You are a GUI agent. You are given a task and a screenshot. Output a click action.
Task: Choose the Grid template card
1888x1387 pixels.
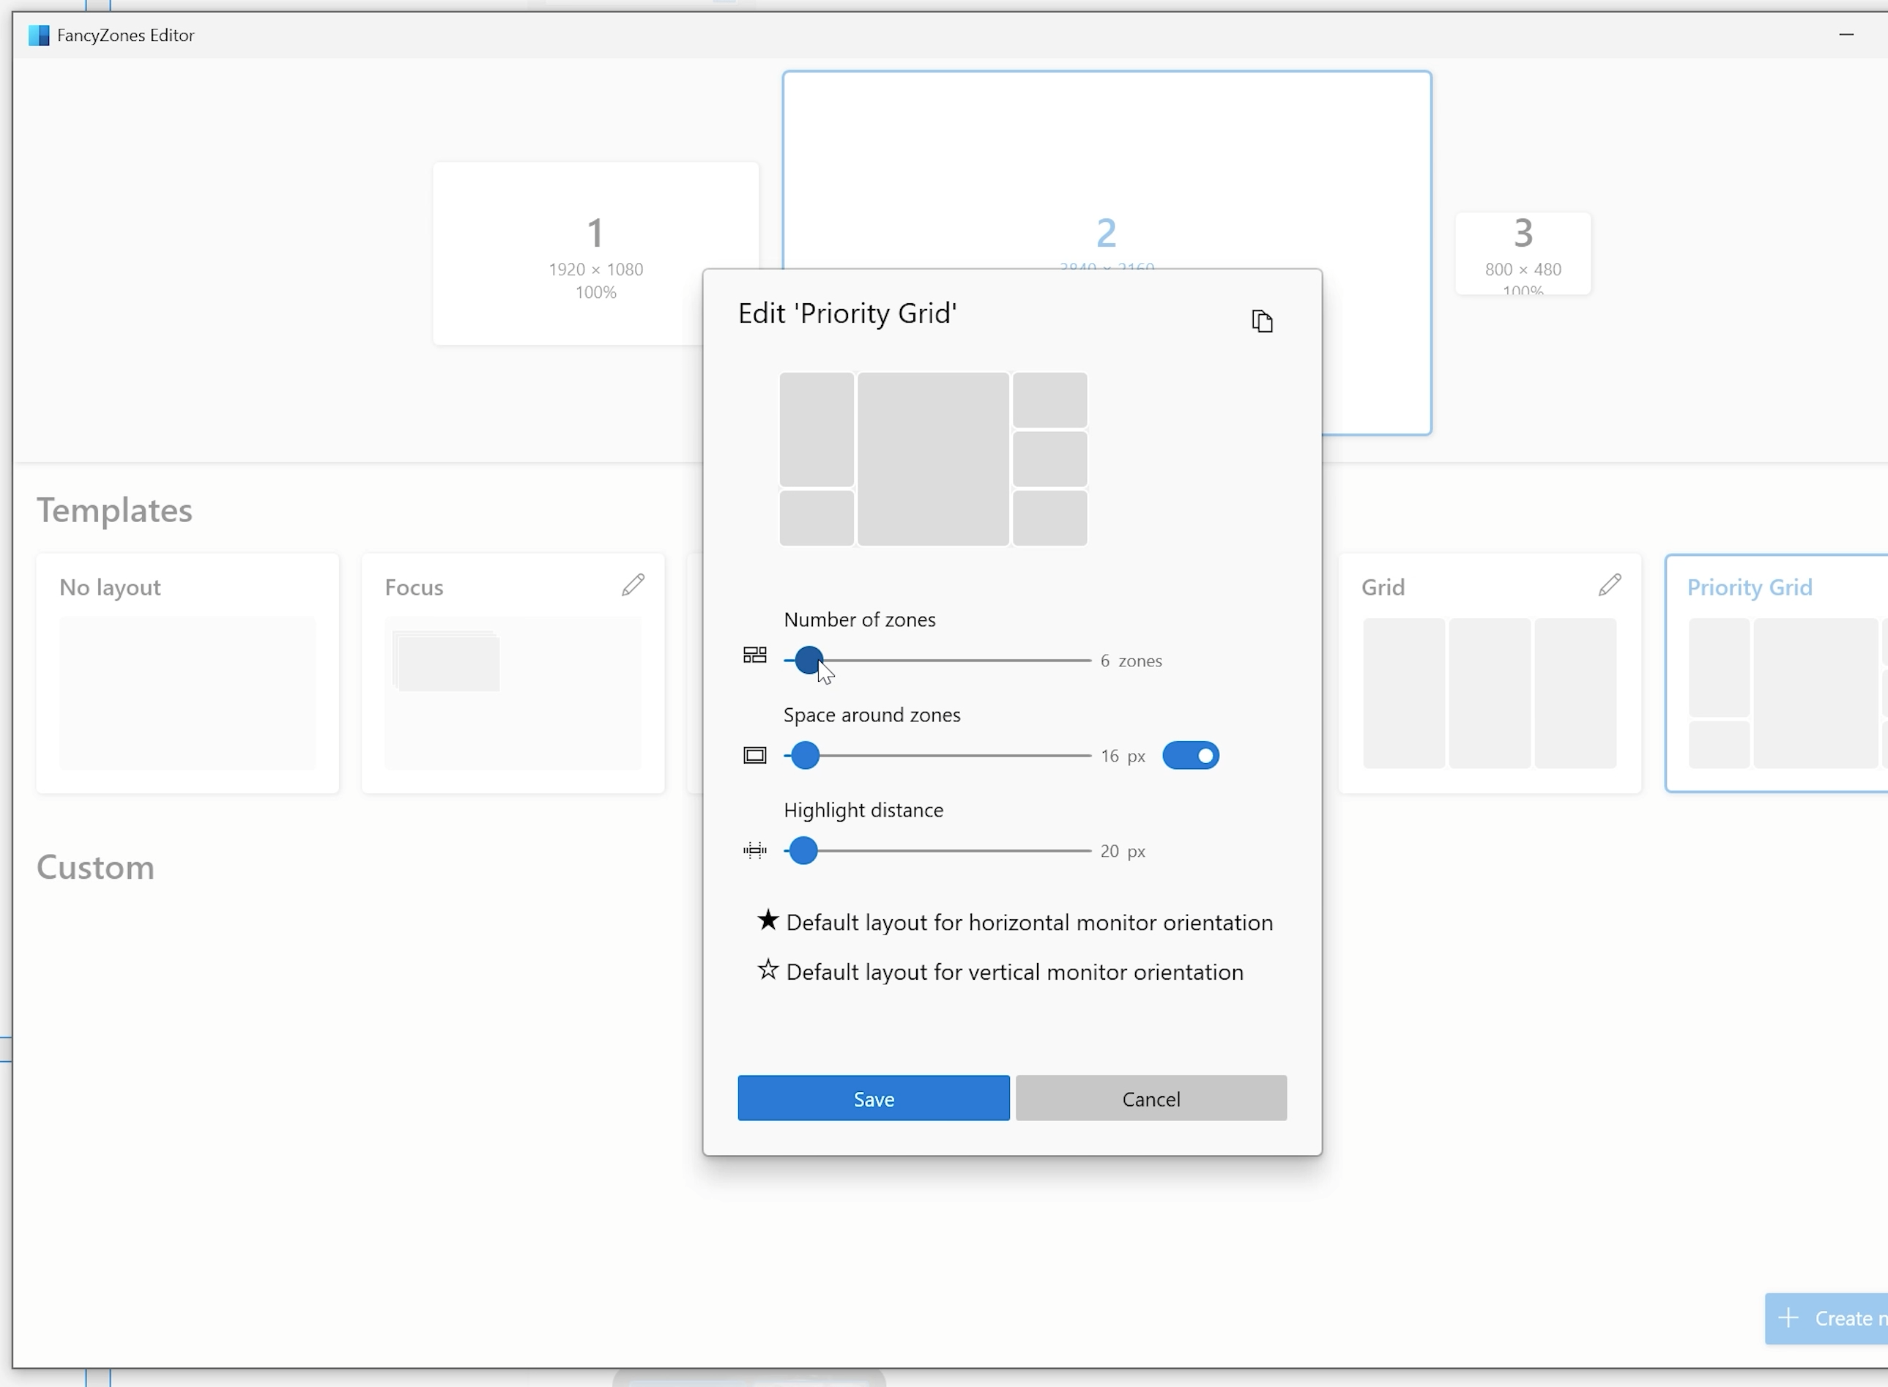pyautogui.click(x=1490, y=673)
